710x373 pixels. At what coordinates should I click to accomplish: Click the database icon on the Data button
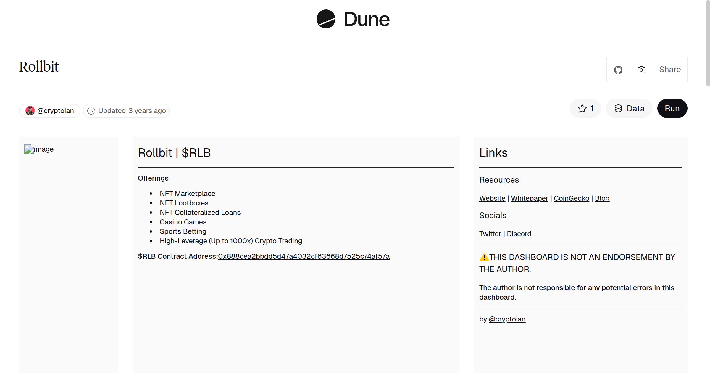(618, 108)
